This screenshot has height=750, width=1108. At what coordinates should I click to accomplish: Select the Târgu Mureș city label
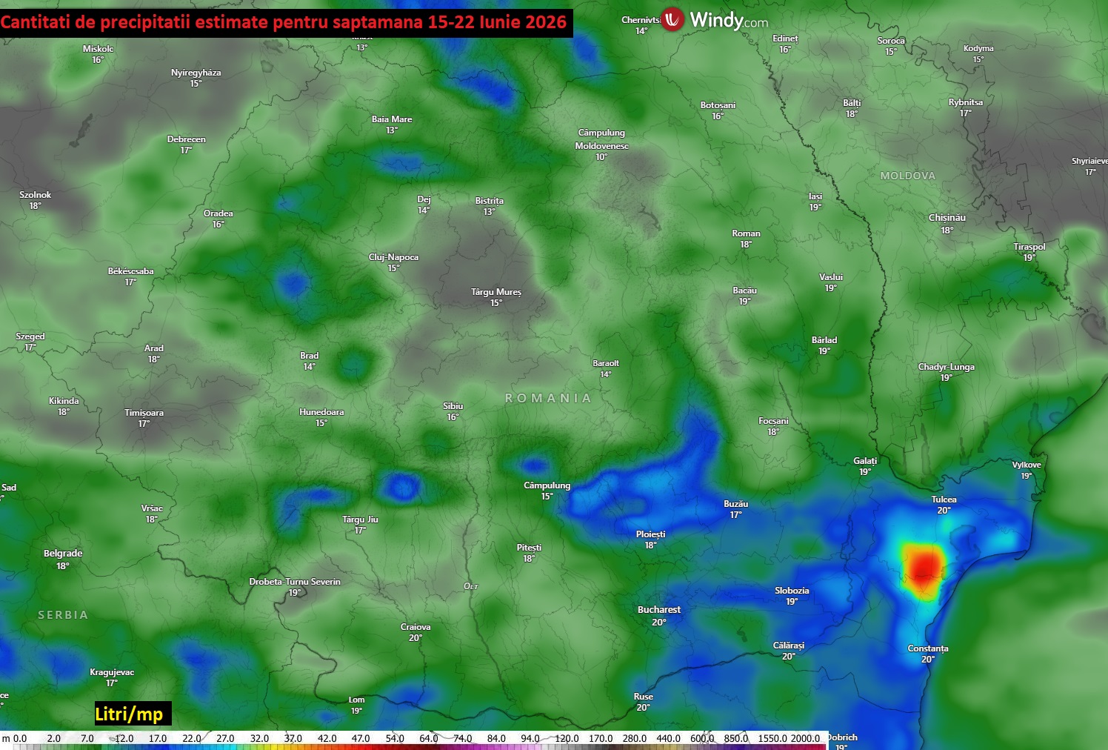496,292
